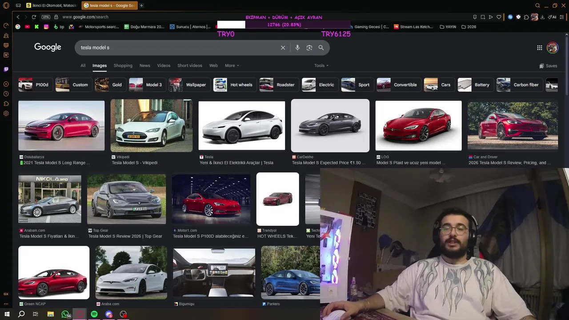Select the Videos results tab

tap(164, 65)
